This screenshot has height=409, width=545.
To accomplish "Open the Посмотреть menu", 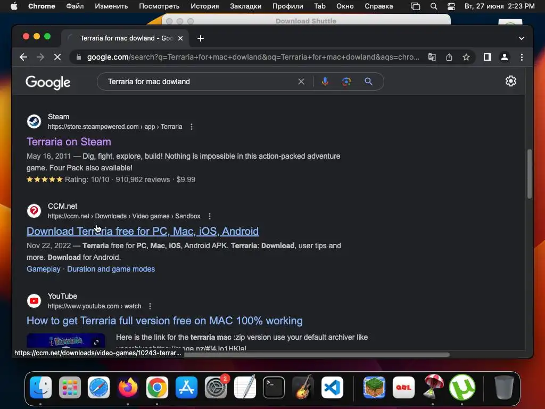I will pos(159,6).
